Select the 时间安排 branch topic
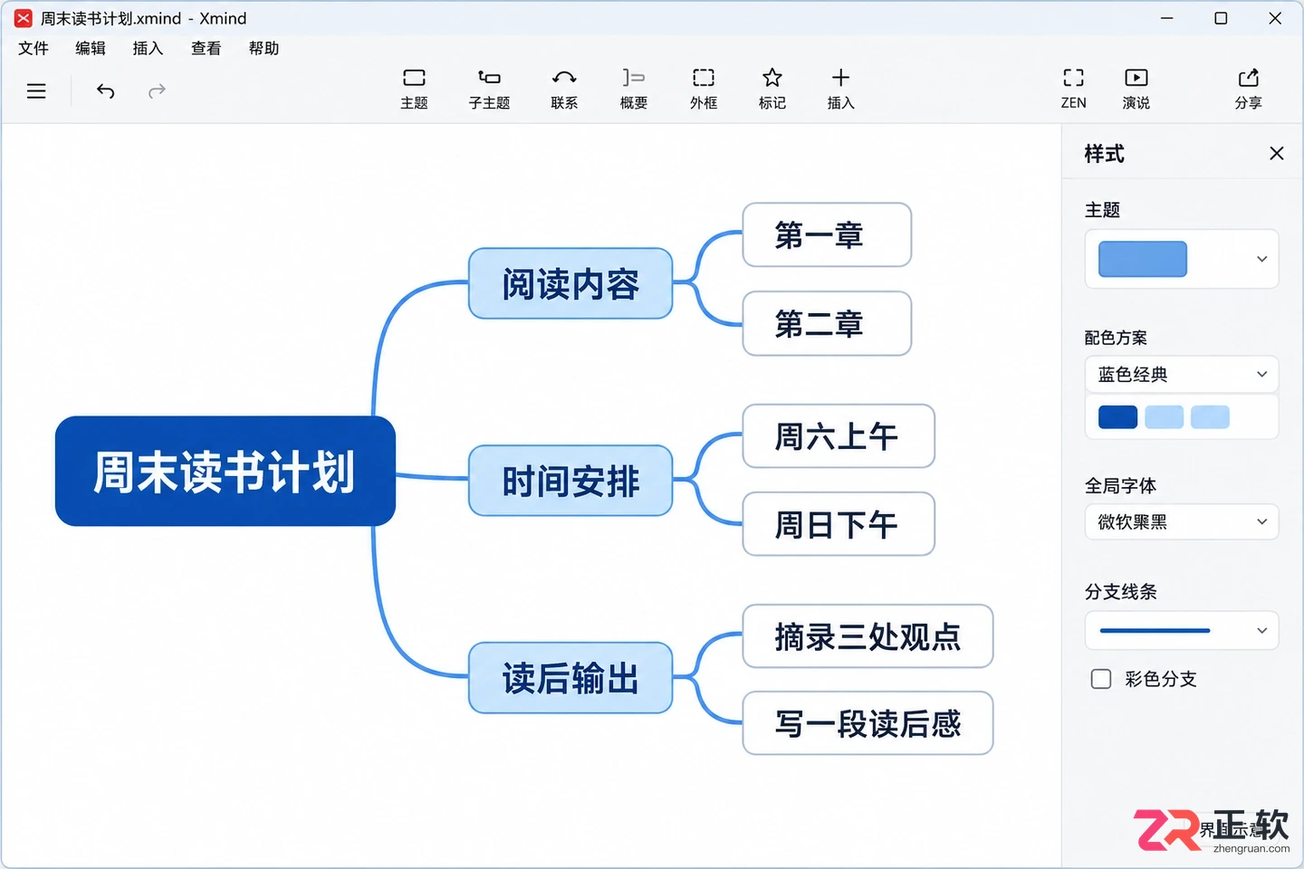 click(x=570, y=481)
